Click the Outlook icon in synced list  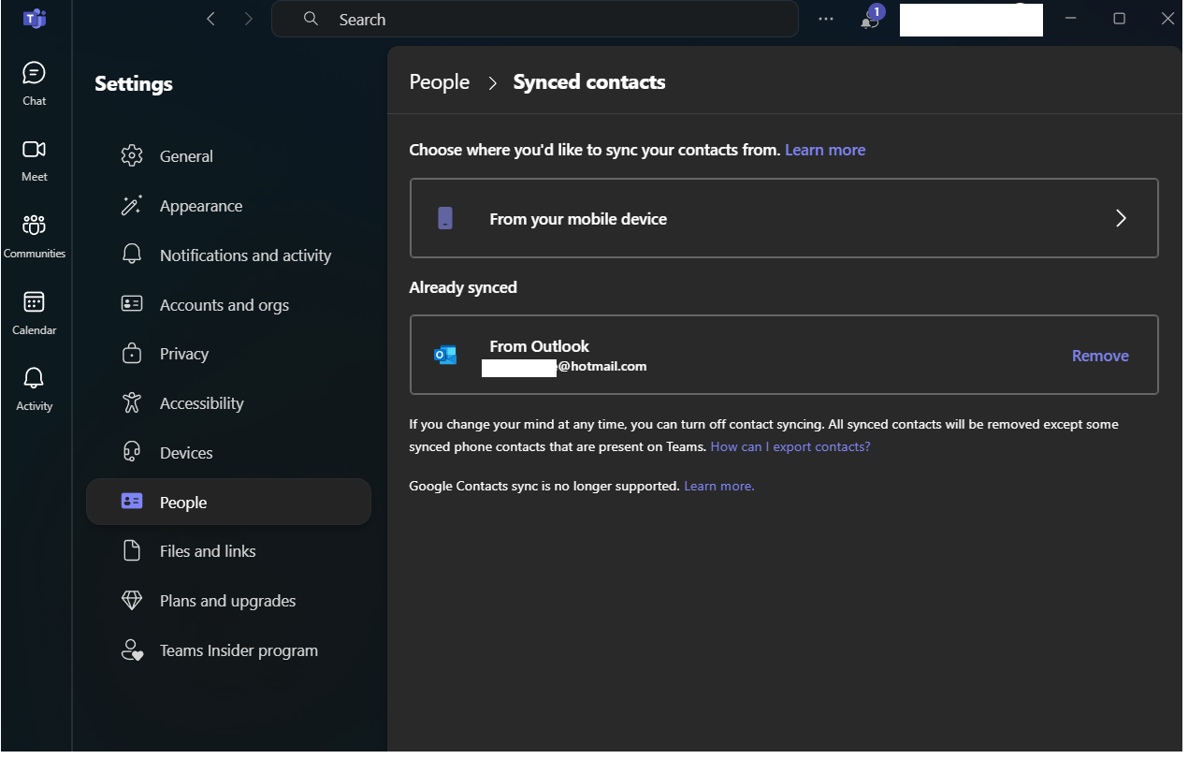(x=445, y=355)
